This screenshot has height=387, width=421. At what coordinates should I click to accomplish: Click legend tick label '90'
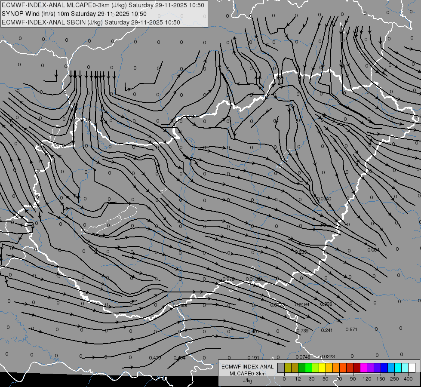pyautogui.click(x=353, y=379)
